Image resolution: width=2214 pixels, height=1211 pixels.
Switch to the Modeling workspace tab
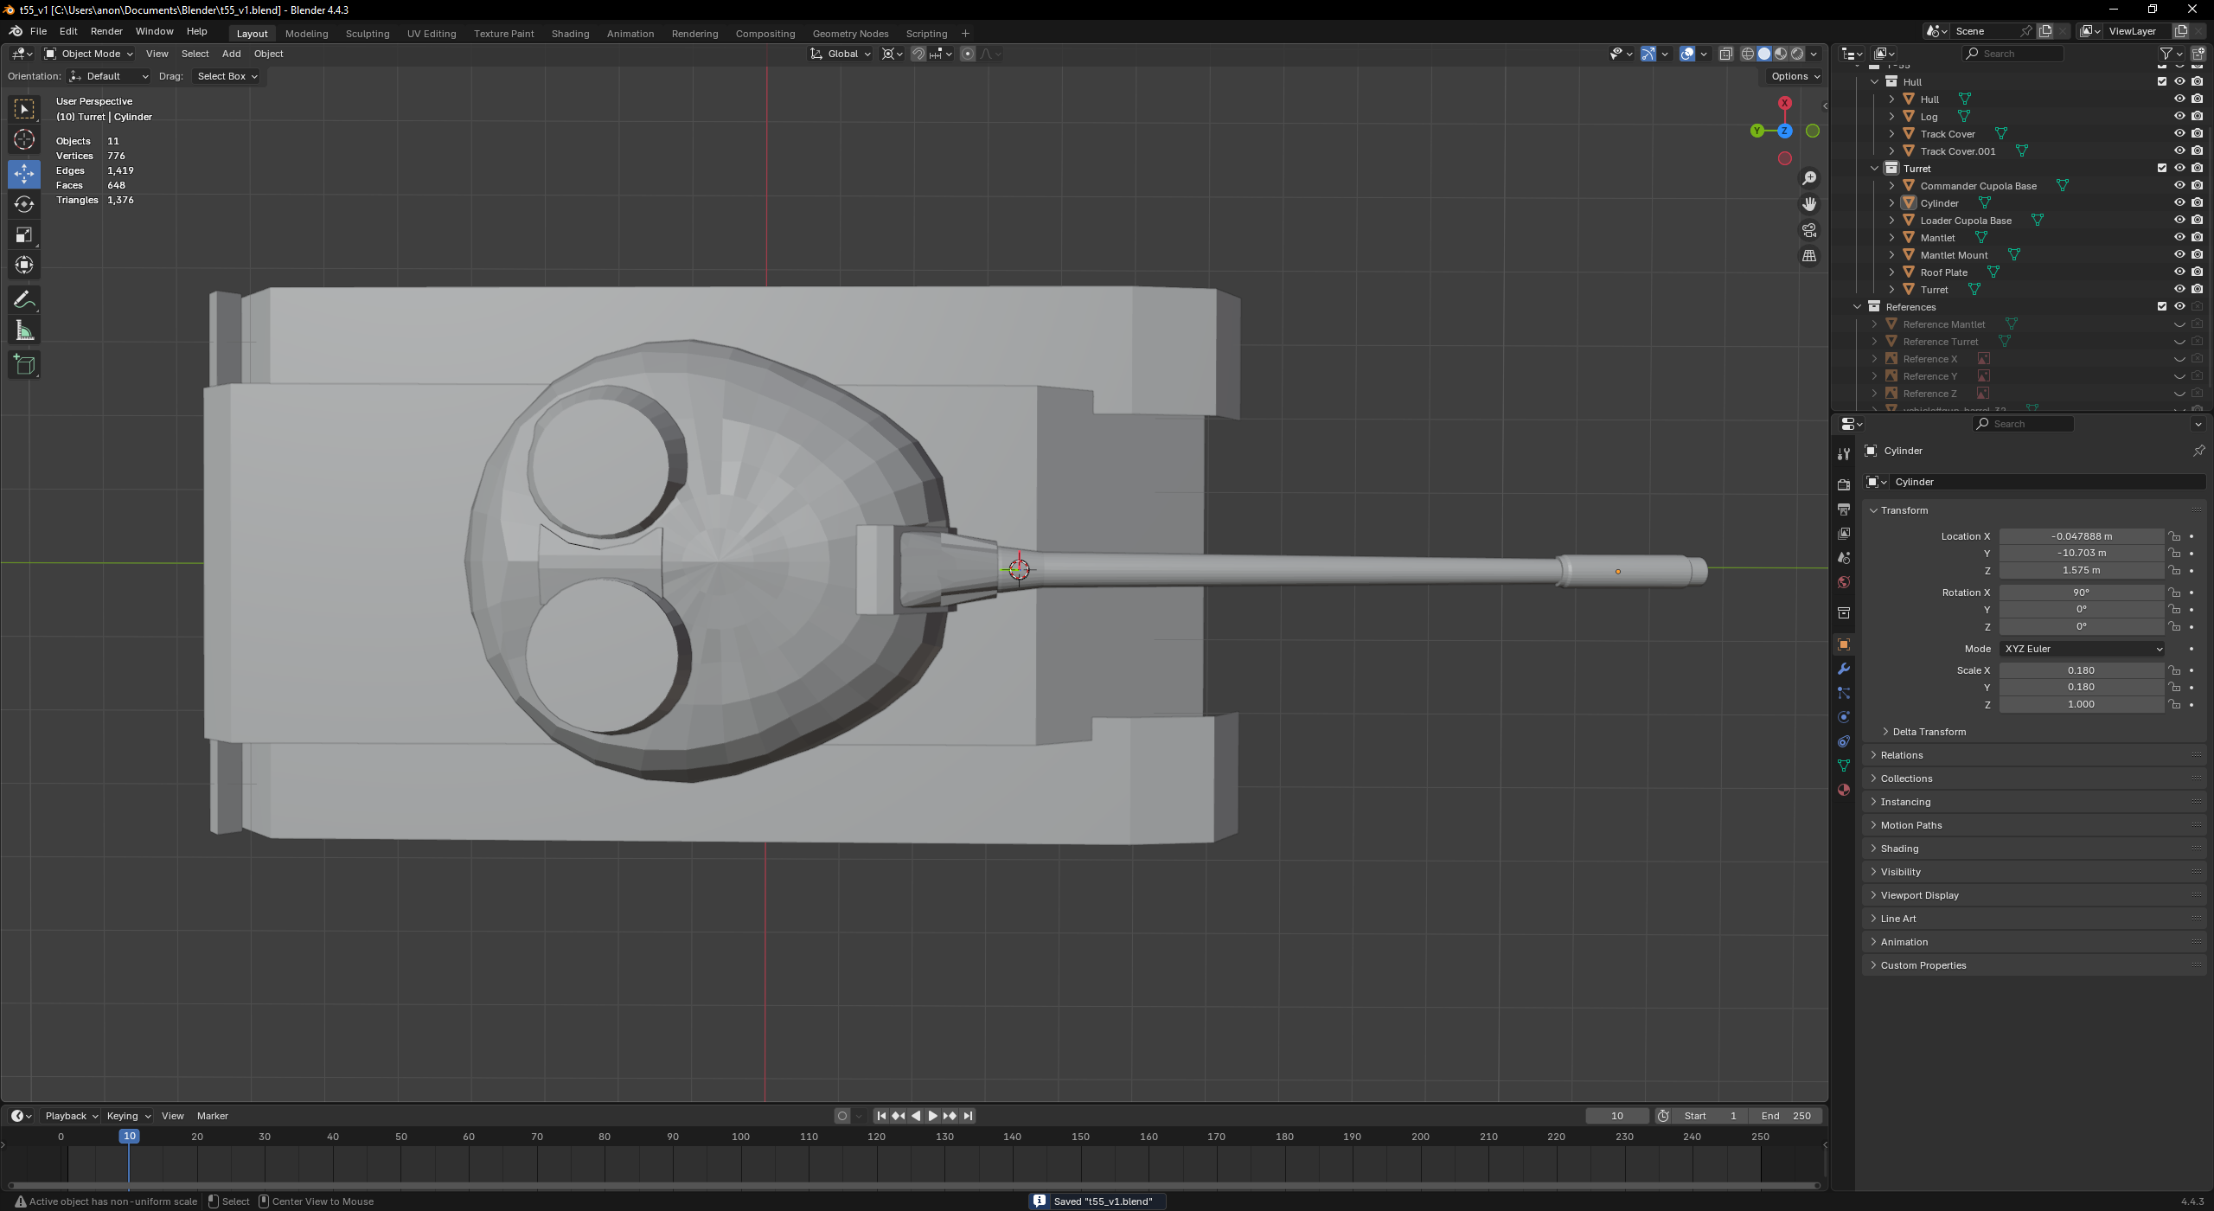coord(306,34)
